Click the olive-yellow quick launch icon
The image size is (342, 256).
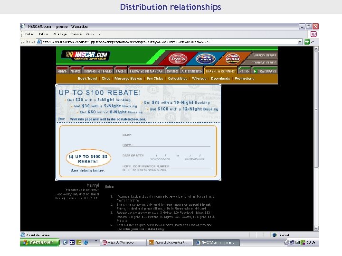79,242
